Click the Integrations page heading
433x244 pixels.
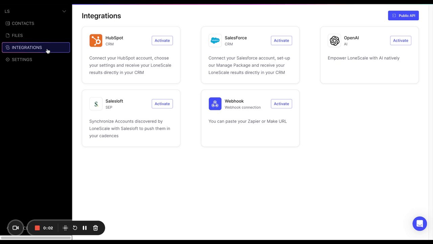(x=101, y=16)
